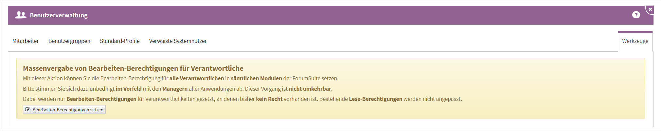Click the bold text 'sämtlichen Modulen'
661x131 pixels.
tap(256, 78)
